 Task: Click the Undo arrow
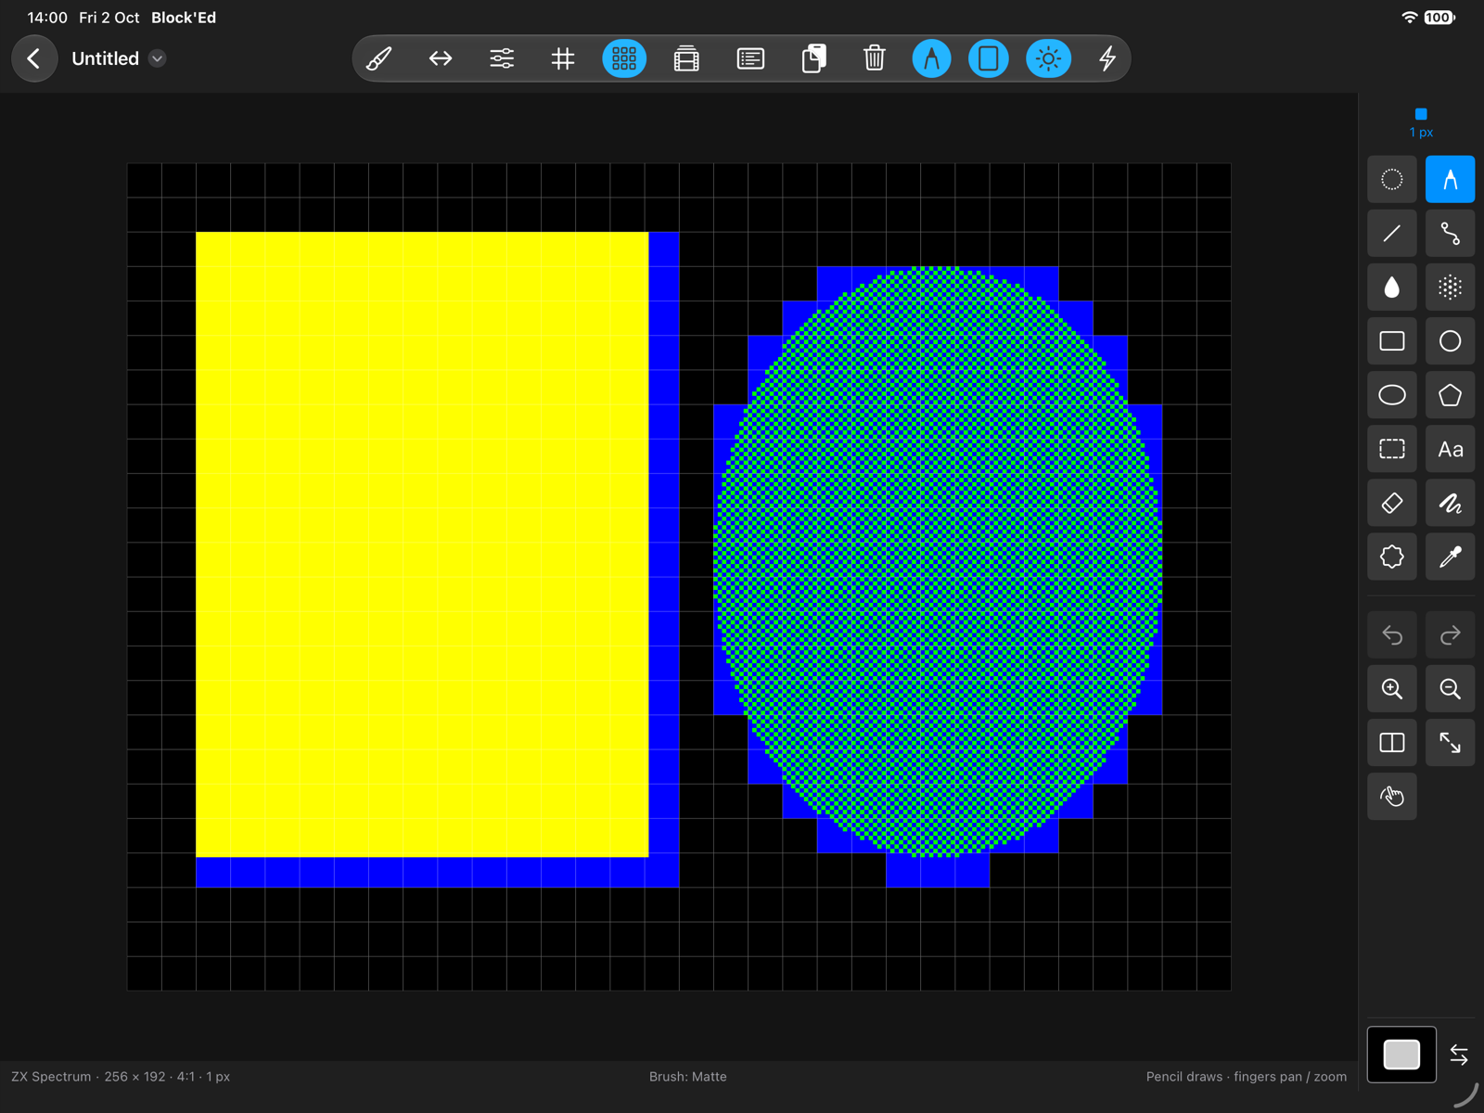coord(1392,634)
